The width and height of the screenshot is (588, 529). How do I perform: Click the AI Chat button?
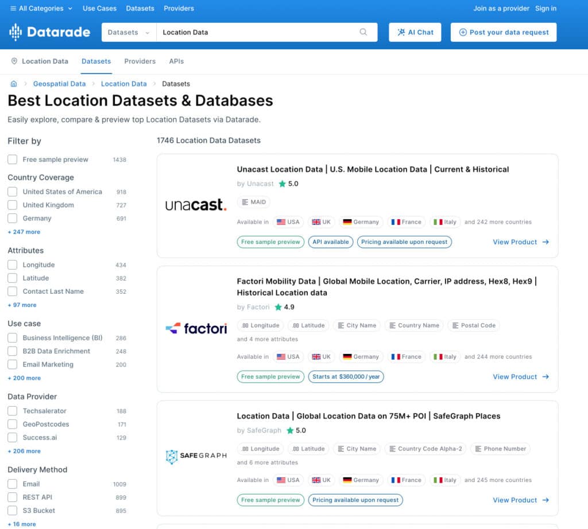[415, 32]
